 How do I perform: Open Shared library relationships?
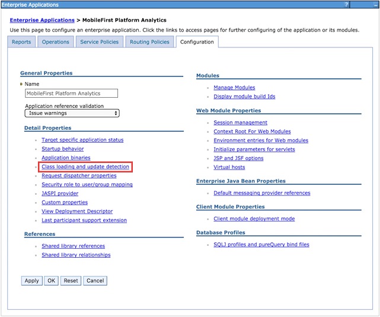(76, 255)
